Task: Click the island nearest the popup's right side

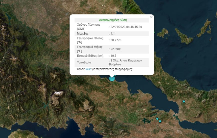Action: (163, 33)
